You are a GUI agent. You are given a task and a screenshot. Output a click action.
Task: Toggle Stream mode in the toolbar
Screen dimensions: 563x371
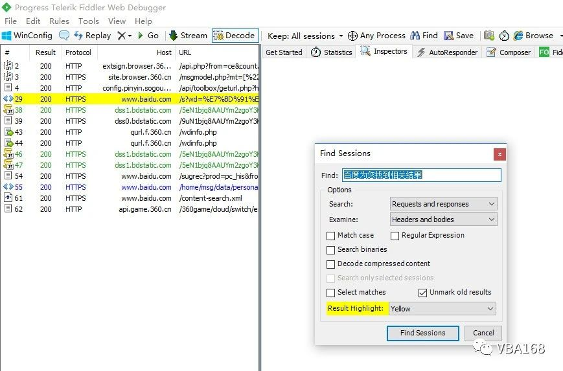[188, 36]
